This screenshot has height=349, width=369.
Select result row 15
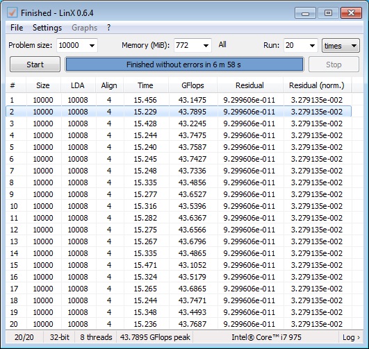[179, 265]
